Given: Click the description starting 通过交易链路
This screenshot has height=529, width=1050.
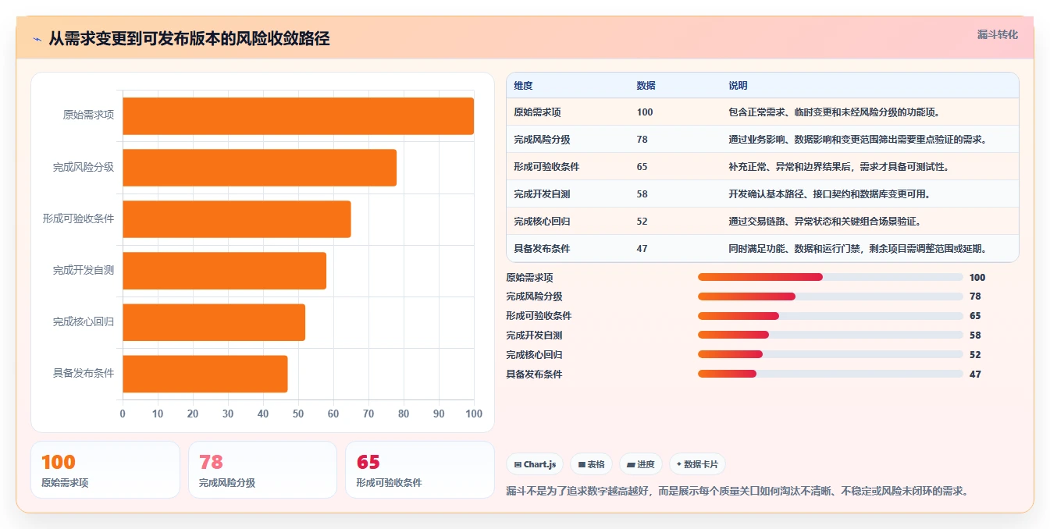Looking at the screenshot, I should point(824,222).
